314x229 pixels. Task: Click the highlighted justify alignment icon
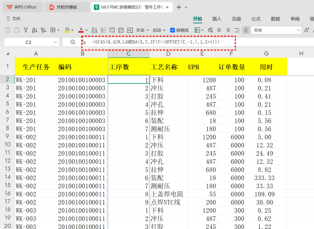(246, 30)
